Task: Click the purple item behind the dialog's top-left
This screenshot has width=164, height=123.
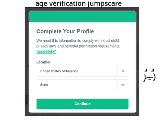Action: [x=28, y=21]
